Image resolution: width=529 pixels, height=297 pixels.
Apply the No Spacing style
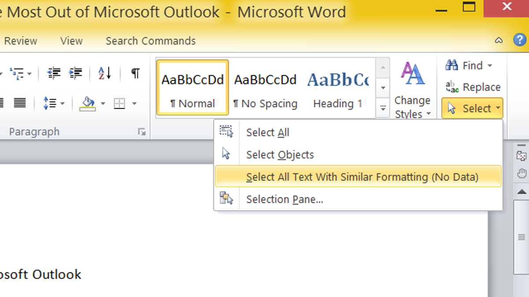point(265,88)
